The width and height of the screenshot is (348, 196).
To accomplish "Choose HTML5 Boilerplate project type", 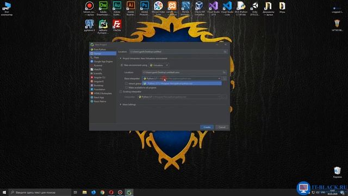I will point(103,94).
